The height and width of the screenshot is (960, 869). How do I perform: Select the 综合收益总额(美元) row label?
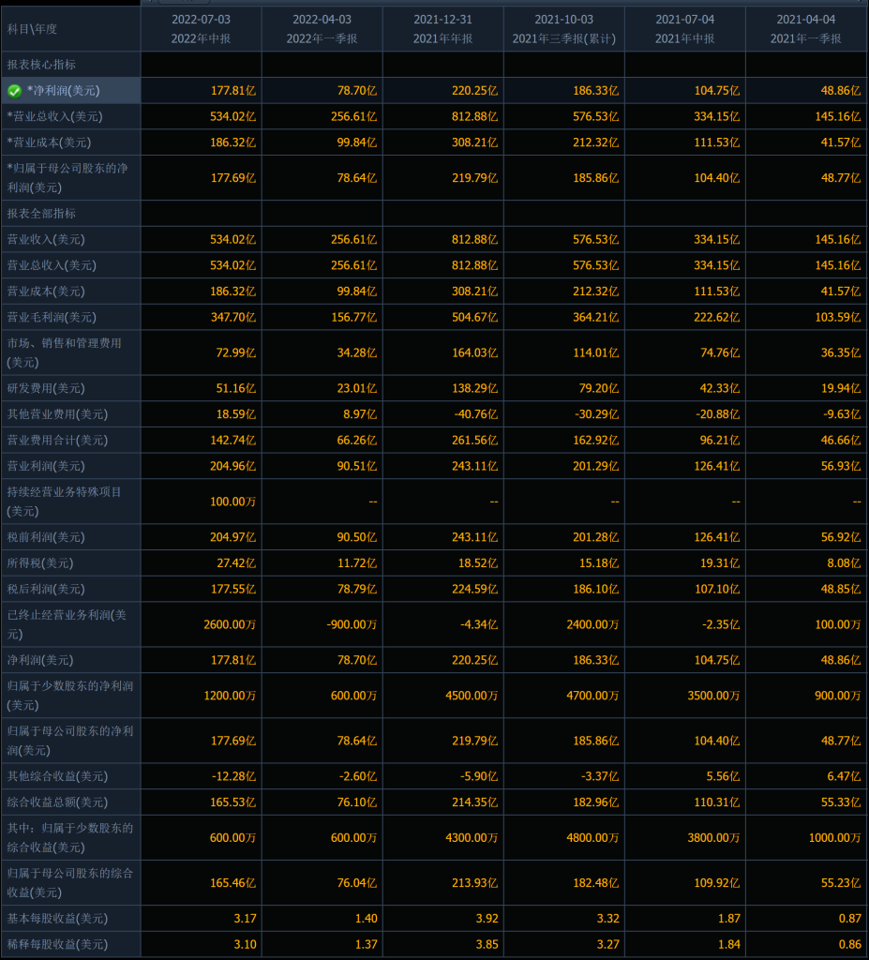57,802
